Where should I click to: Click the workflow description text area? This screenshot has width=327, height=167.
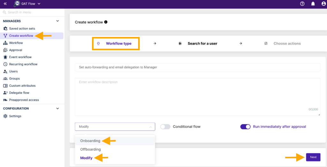(x=197, y=97)
